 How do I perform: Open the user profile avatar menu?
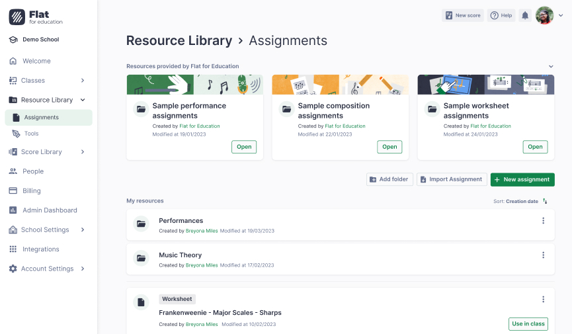545,15
